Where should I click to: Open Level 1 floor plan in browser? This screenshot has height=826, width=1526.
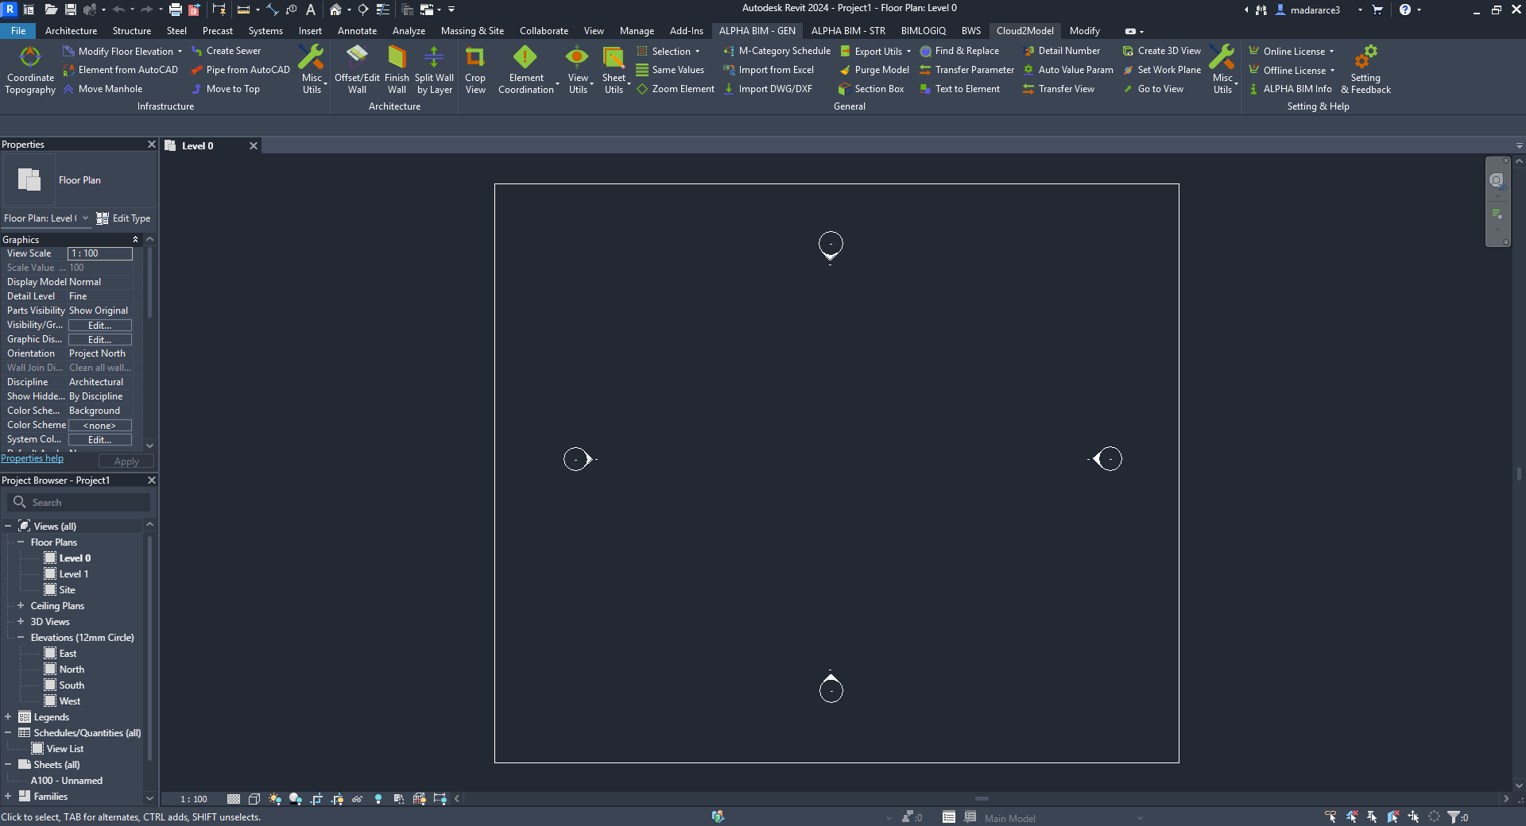(73, 574)
